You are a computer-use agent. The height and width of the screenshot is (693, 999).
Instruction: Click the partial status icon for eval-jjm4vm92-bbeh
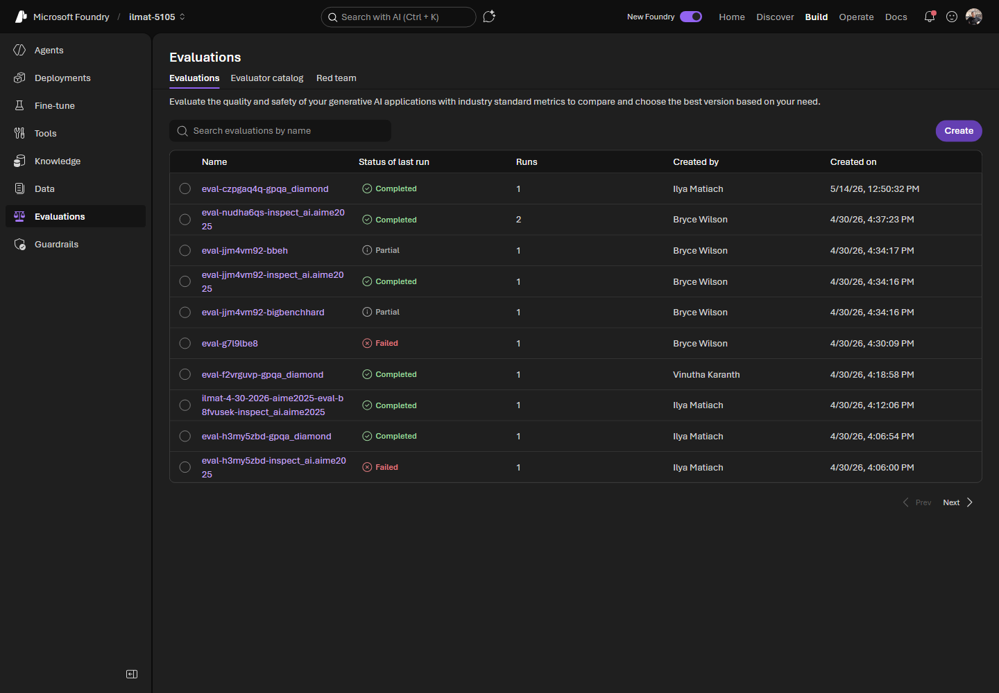[x=367, y=250]
